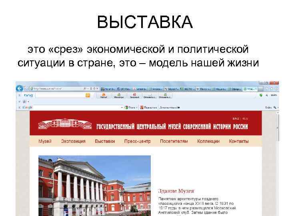Viewport: 288px width, 216px height.
Task: Open the browser Tools gear icon
Action: tap(276, 89)
